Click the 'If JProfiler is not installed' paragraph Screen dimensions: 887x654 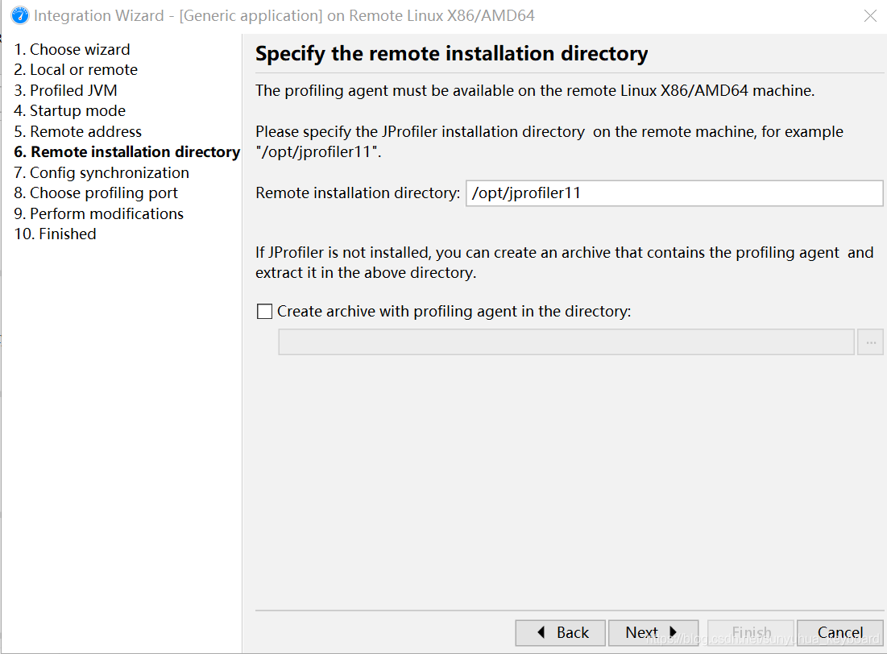[x=564, y=263]
